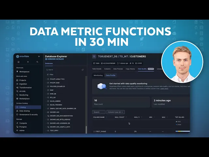
Task: Click the FIRST_NAME top values color bar
Action: [x=183, y=131]
